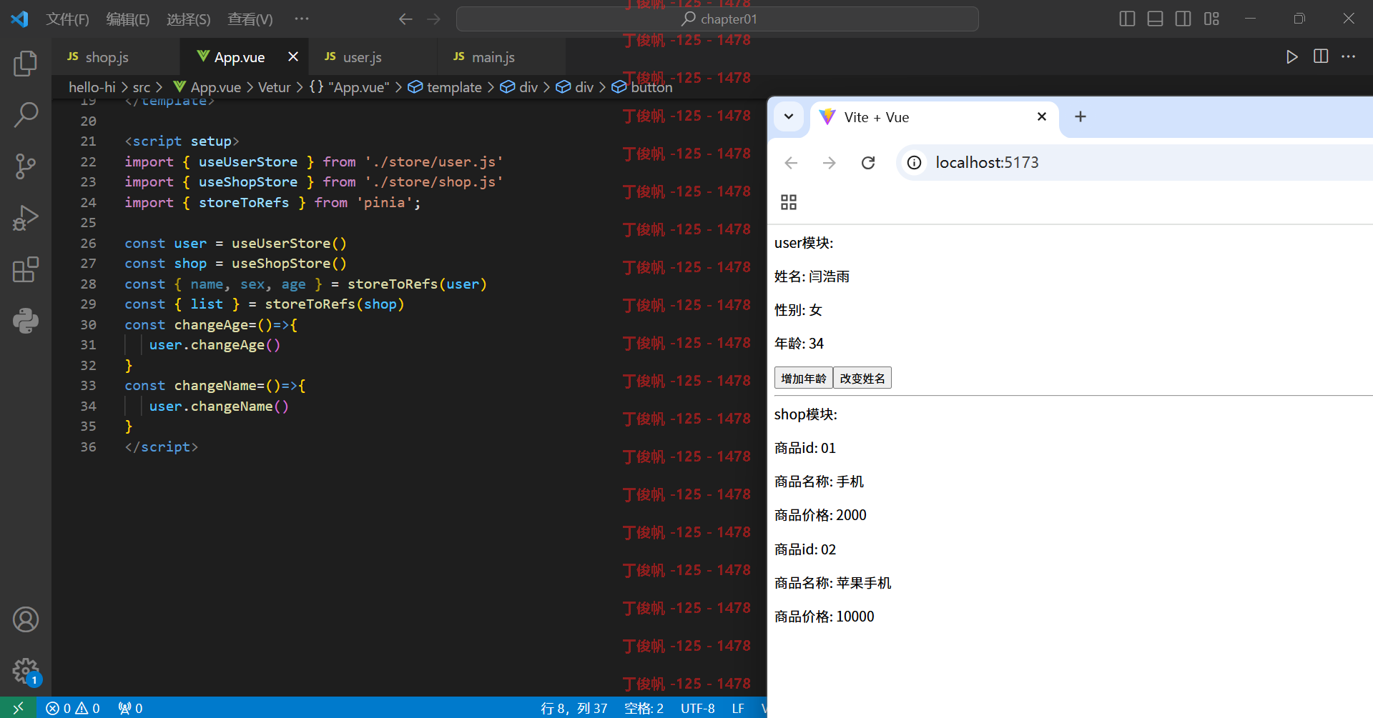Toggle the primary side bar
Screen dimensions: 1373x718
(x=1127, y=19)
